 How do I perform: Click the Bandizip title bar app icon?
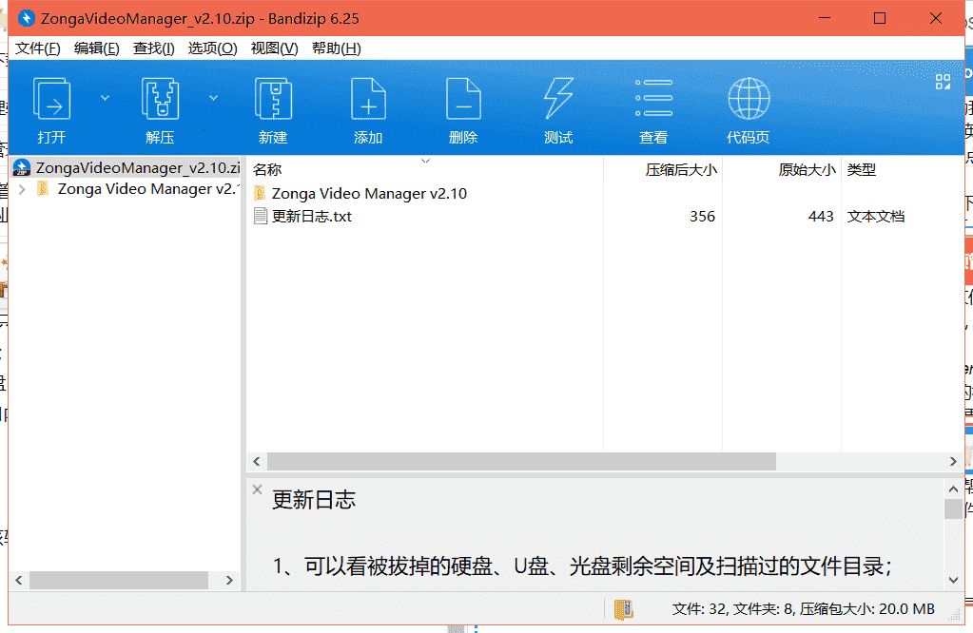[27, 19]
